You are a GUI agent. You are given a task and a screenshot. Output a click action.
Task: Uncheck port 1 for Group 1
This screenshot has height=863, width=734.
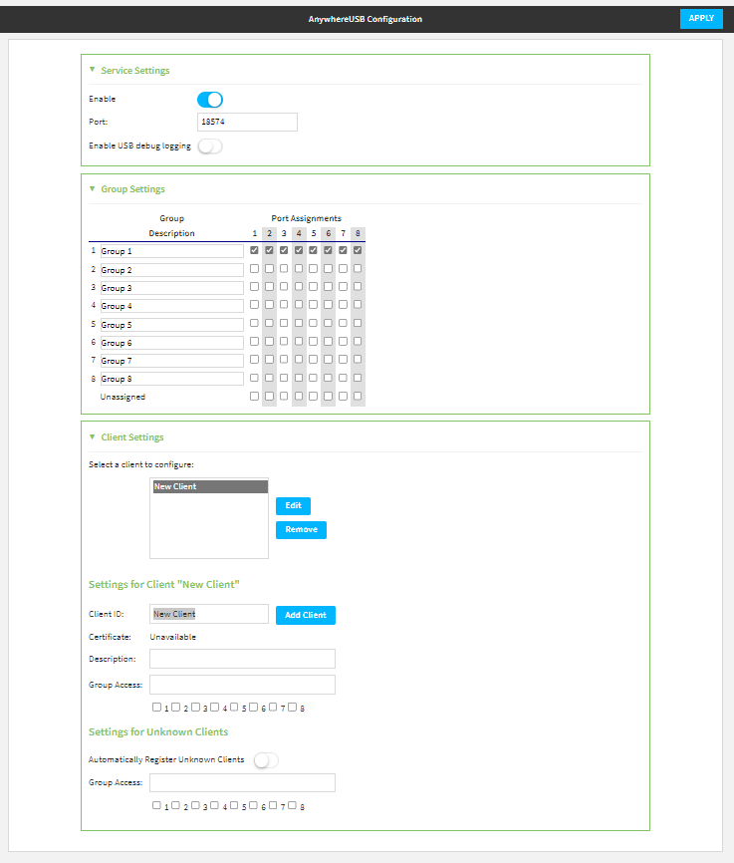pos(254,250)
